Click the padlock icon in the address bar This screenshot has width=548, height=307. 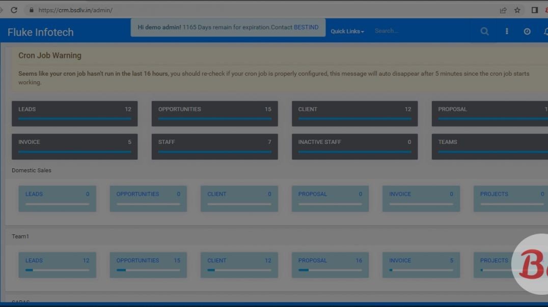(x=31, y=10)
